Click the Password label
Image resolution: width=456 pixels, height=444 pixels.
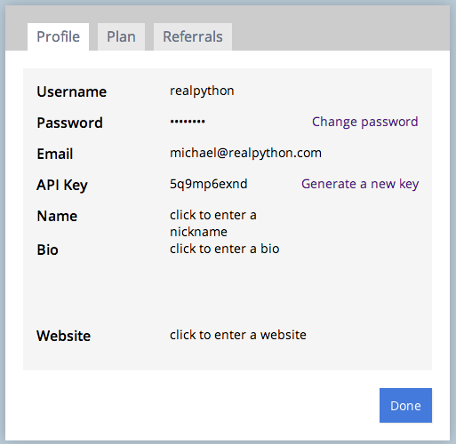(69, 123)
